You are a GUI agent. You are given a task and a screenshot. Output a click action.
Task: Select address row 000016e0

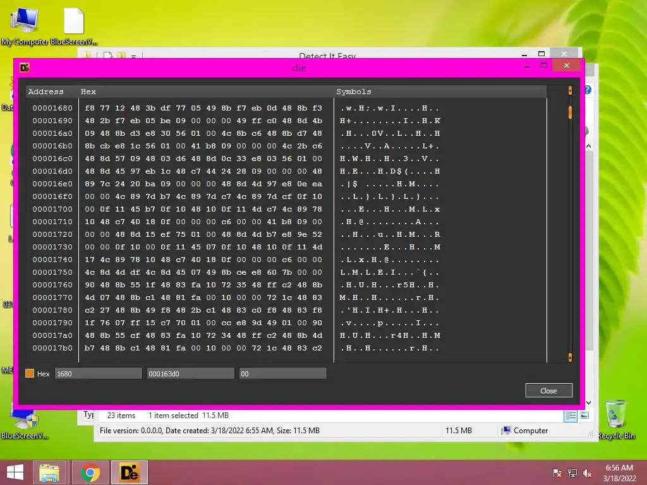click(x=52, y=184)
